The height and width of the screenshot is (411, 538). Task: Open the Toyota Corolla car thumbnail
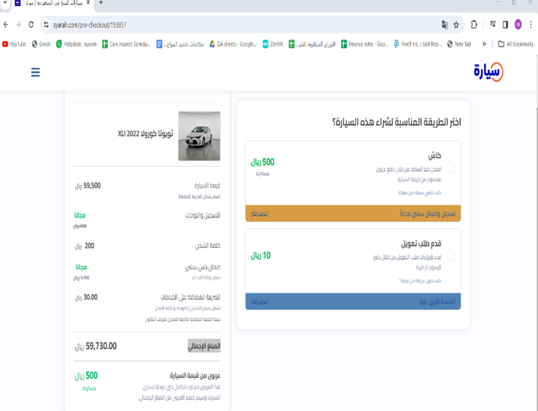click(x=199, y=136)
